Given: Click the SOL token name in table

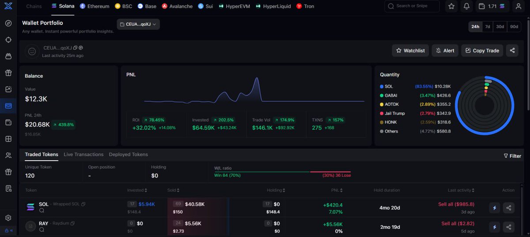Looking at the screenshot, I should click(44, 204).
